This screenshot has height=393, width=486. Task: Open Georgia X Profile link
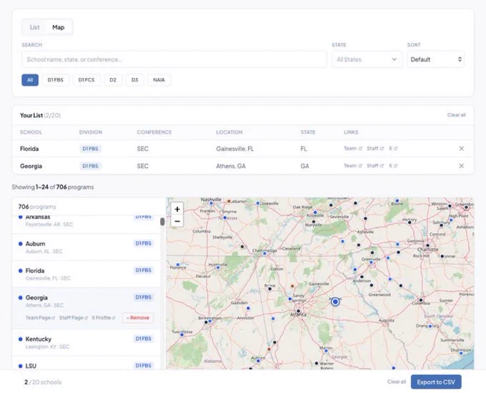[103, 318]
